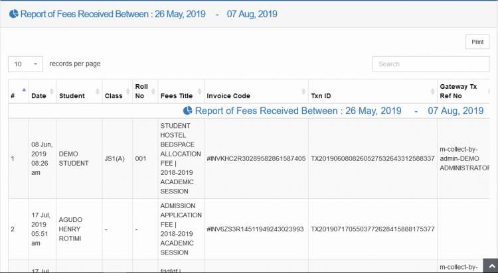
Task: Focus the Search input field
Action: click(430, 64)
